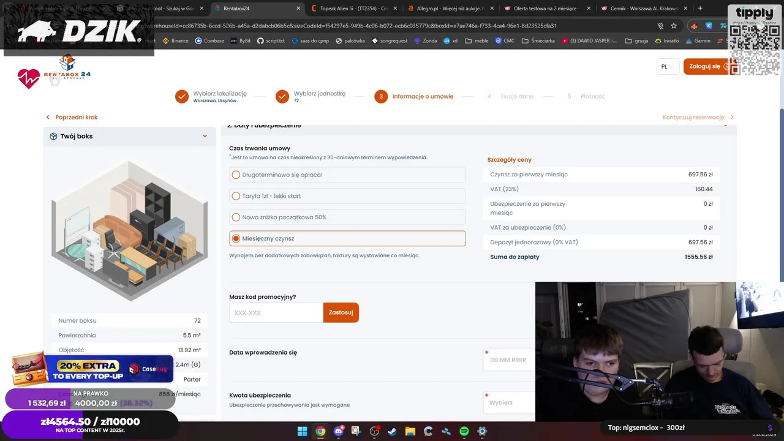Click the box cube icon beside 'Twój boks'
This screenshot has width=784, height=441.
click(x=53, y=136)
